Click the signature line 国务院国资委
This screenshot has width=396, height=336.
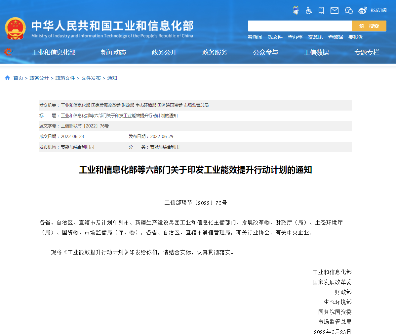click(x=335, y=312)
